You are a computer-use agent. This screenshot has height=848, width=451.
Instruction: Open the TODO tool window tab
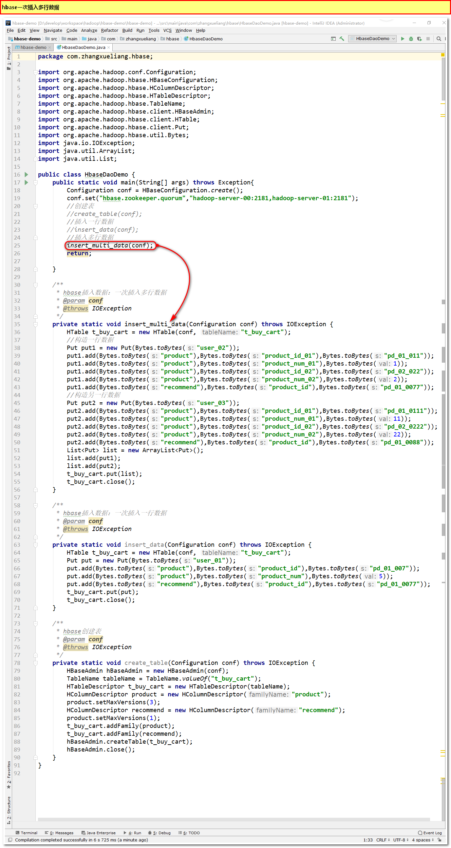point(189,833)
